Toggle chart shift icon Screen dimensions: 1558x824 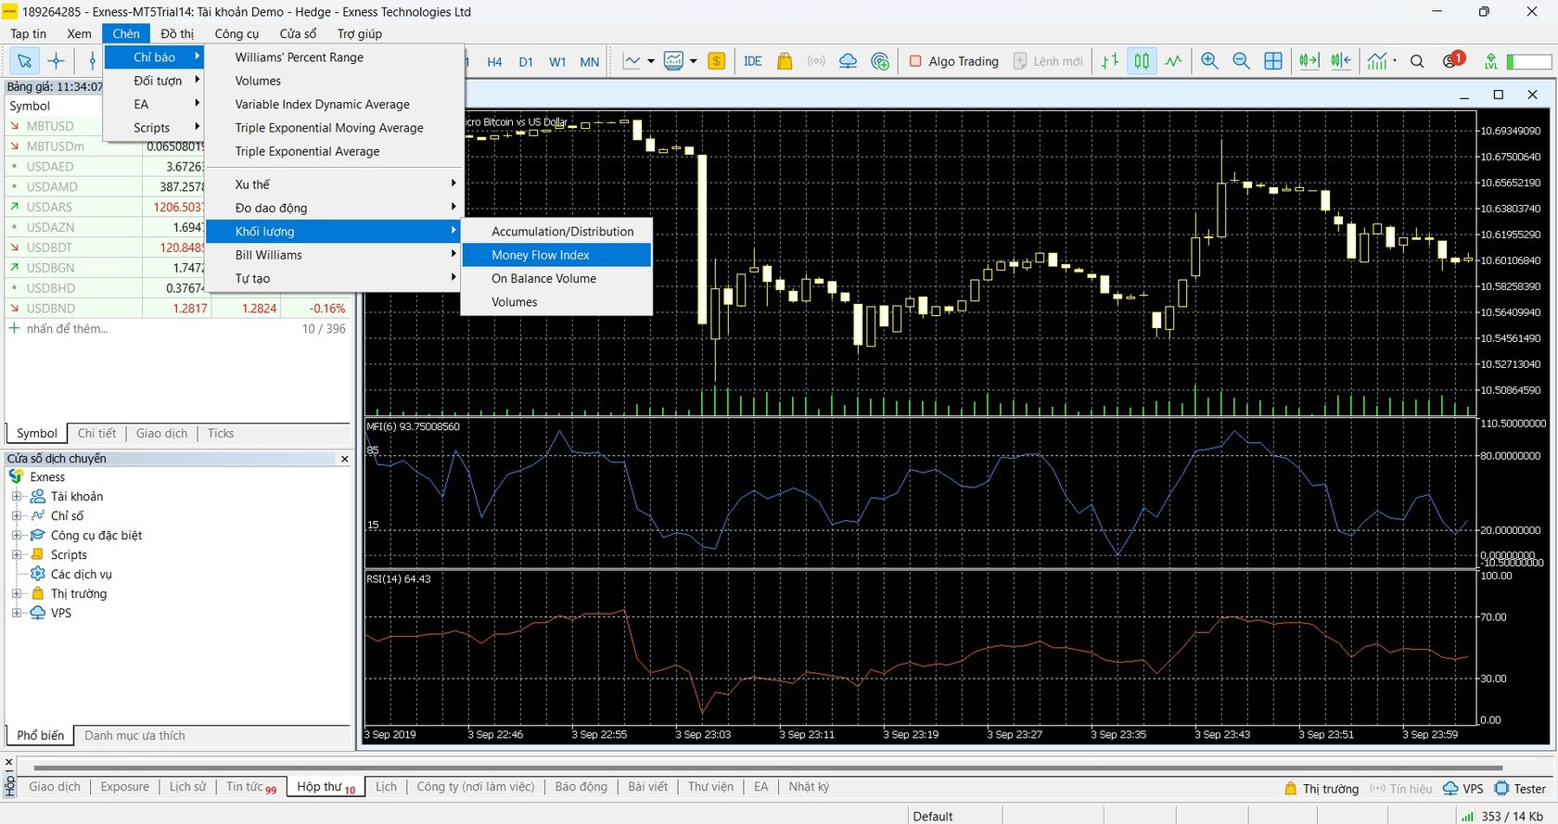pyautogui.click(x=1341, y=61)
